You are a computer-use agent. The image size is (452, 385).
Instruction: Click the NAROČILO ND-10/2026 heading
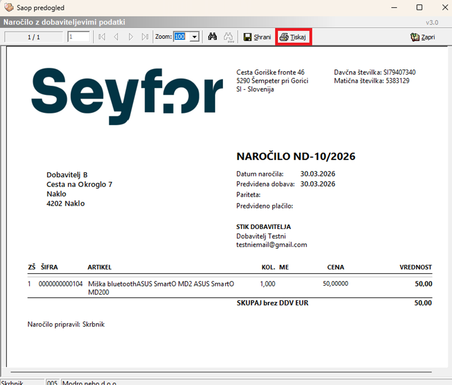click(296, 156)
